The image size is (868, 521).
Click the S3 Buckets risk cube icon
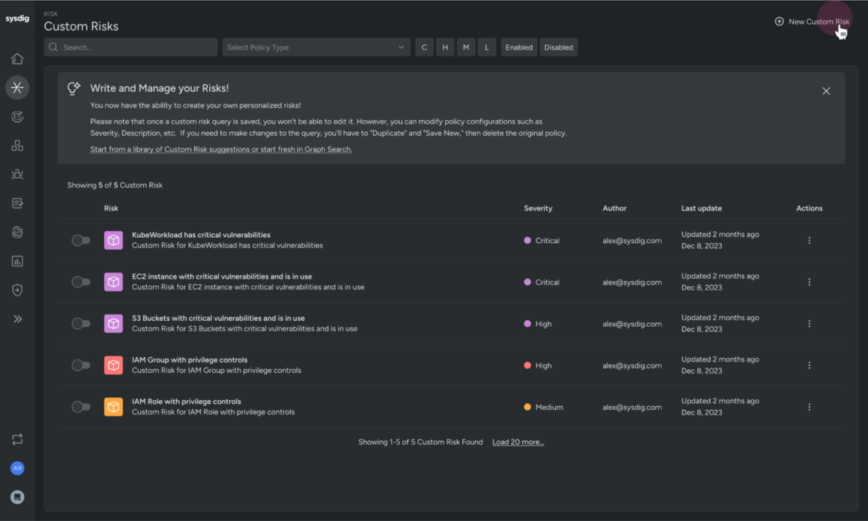[x=114, y=324]
